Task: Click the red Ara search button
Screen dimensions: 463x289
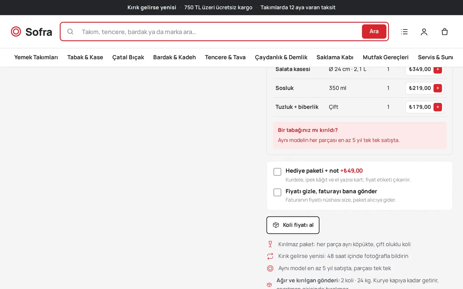Action: (x=374, y=31)
